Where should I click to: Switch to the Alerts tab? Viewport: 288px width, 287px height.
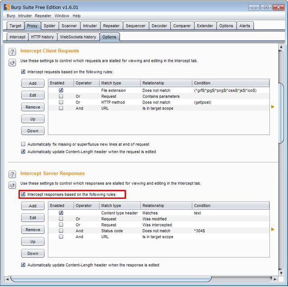point(245,26)
